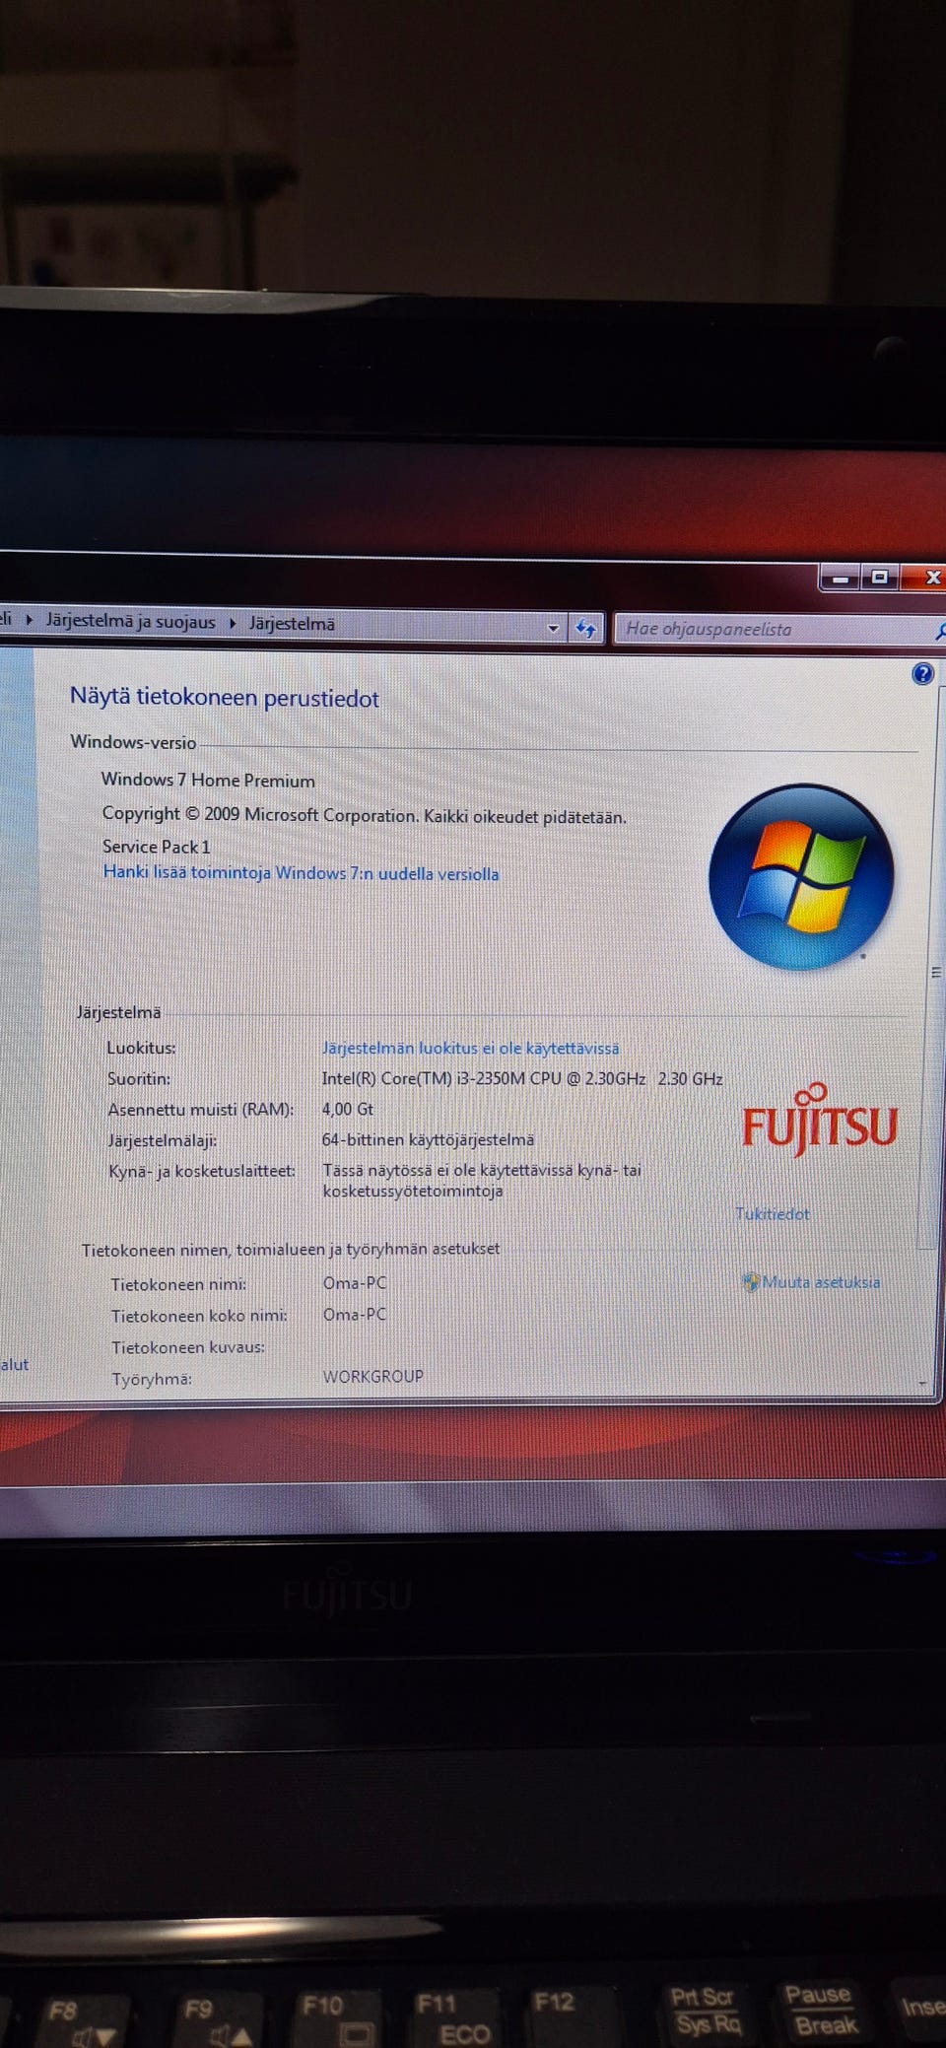Image resolution: width=946 pixels, height=2048 pixels.
Task: Expand arrow before 'Järjestelmä' breadcrumb
Action: pos(233,623)
